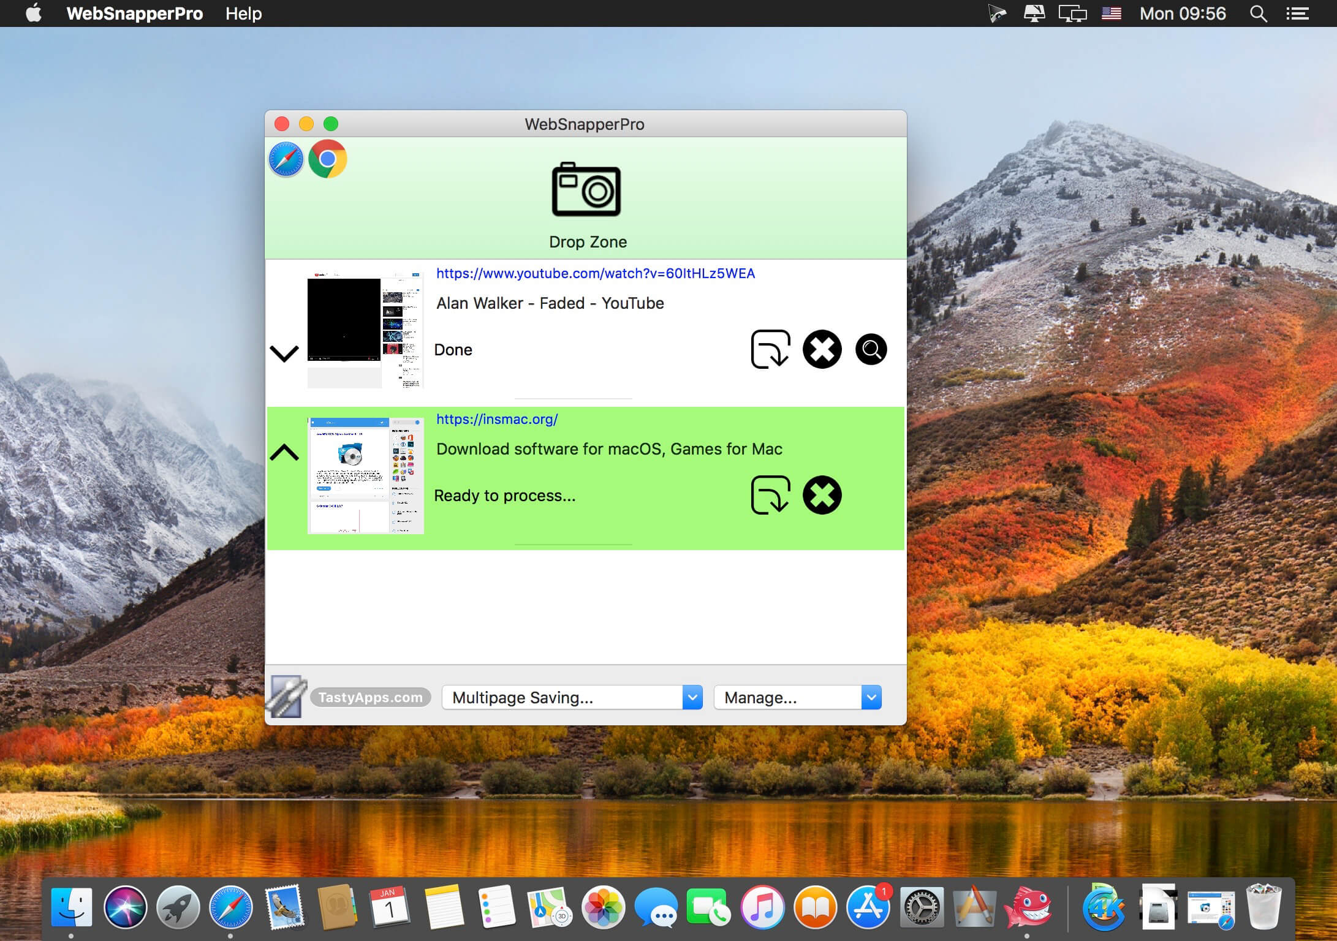
Task: Click the https://insmac.org/ link
Action: (497, 419)
